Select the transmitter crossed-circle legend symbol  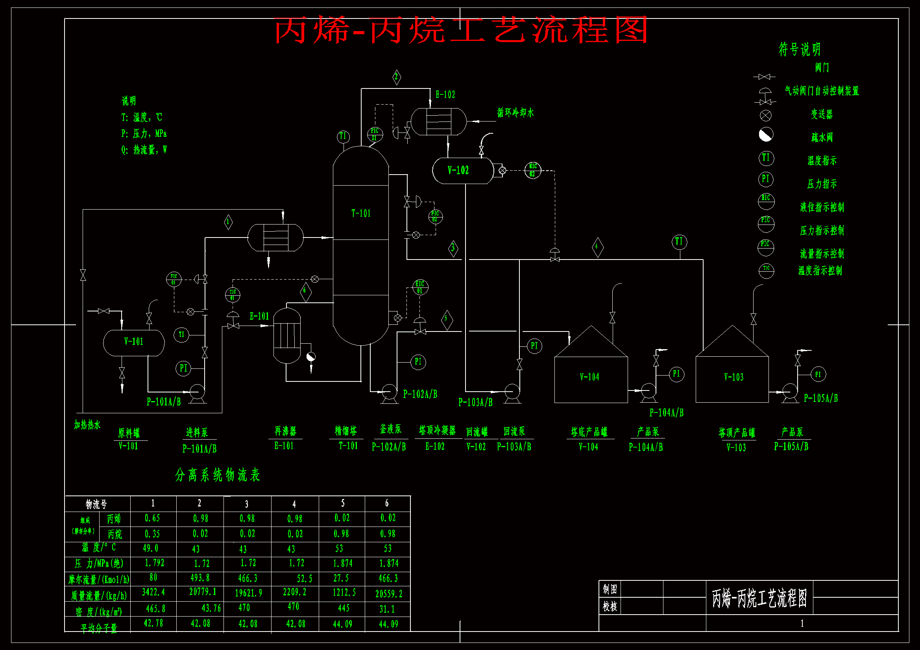(765, 116)
